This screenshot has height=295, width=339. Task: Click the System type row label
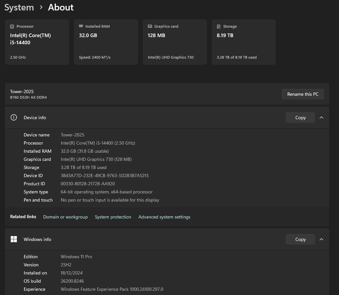(x=36, y=192)
